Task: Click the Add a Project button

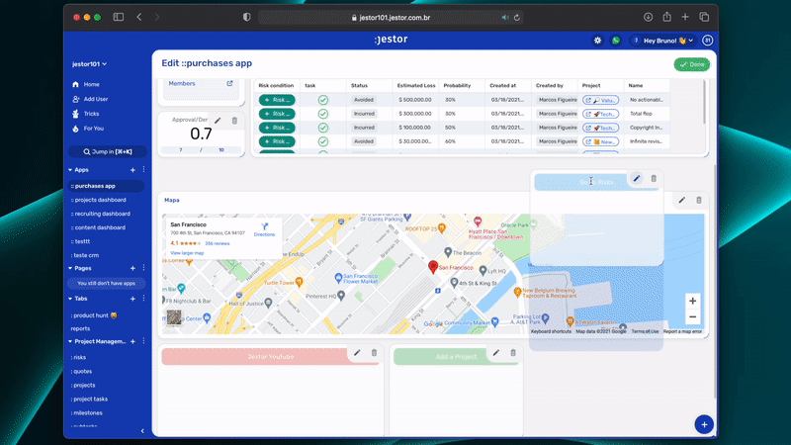Action: (456, 356)
